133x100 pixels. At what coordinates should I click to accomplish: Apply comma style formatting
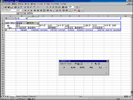(x=54, y=11)
